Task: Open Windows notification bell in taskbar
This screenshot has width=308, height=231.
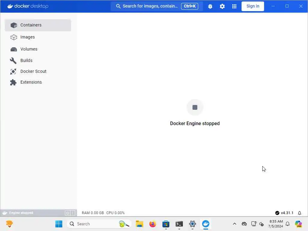Action: pyautogui.click(x=288, y=224)
